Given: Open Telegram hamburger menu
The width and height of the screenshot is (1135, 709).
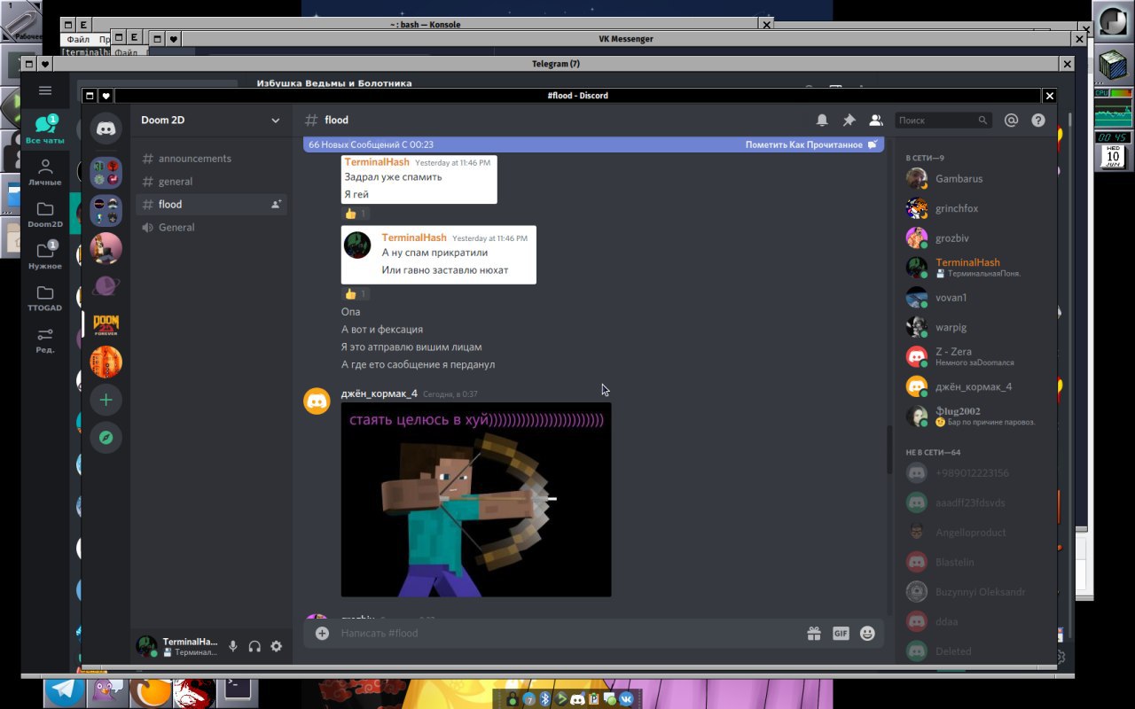Looking at the screenshot, I should click(45, 90).
